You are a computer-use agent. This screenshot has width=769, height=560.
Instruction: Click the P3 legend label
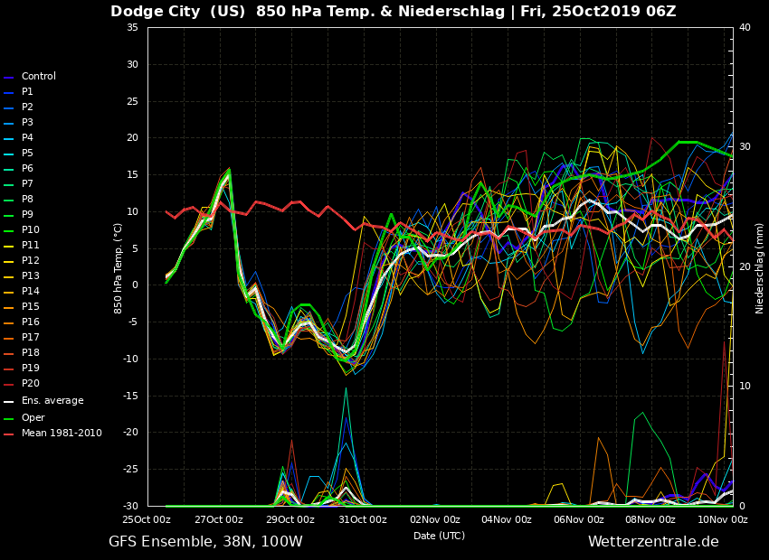(27, 122)
